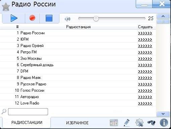171x129 pixels.
Task: Click the Слушать column header
Action: coord(145,27)
